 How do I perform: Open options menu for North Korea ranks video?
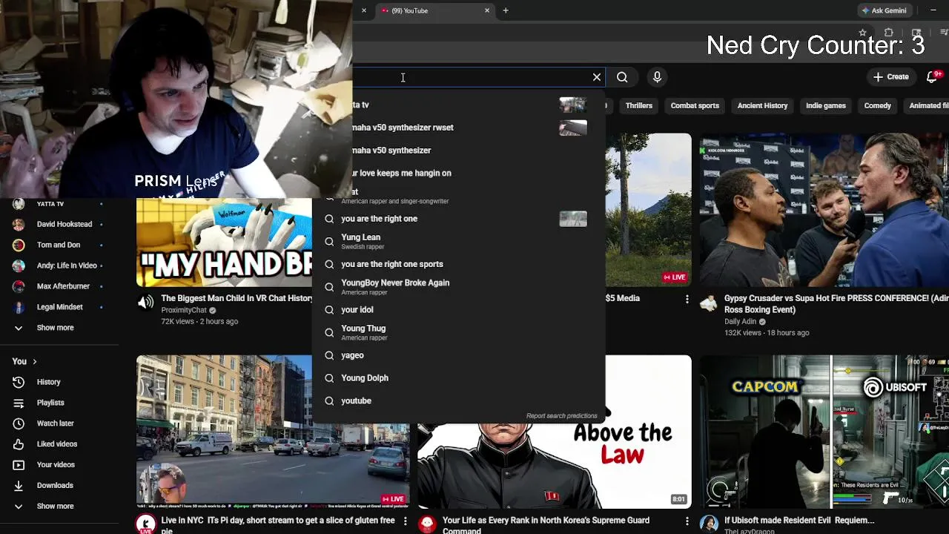[x=687, y=522]
